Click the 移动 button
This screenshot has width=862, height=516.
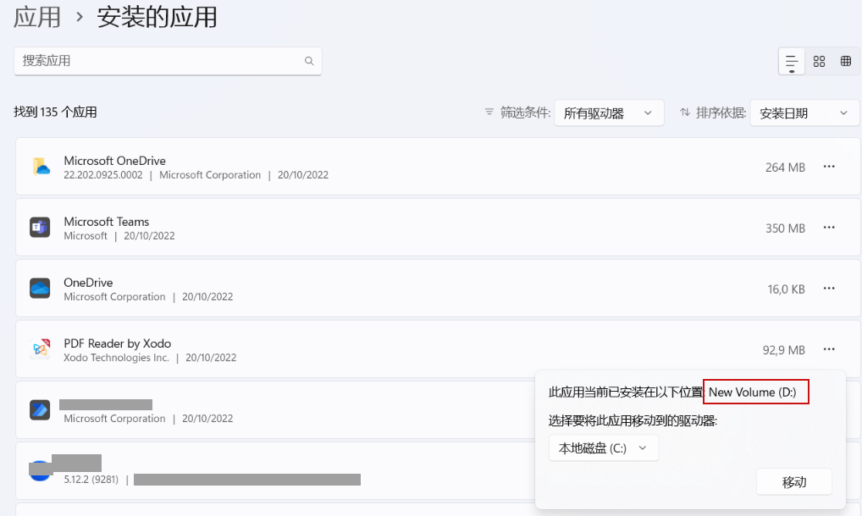click(x=793, y=482)
